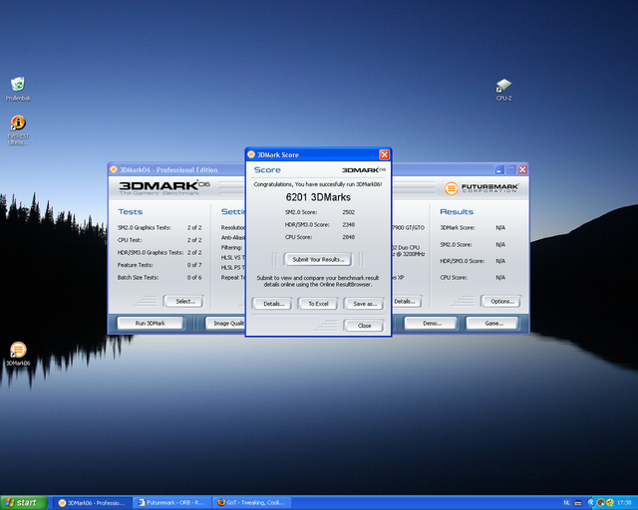Image resolution: width=638 pixels, height=510 pixels.
Task: Activate the GoT Tweaking Firefox taskbar item
Action: click(x=254, y=502)
